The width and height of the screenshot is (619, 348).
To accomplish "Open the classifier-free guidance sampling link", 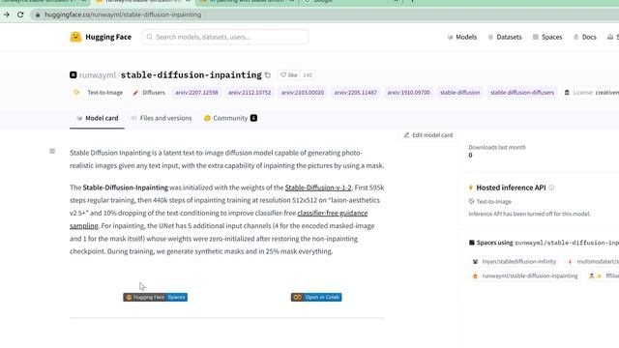I will [333, 213].
